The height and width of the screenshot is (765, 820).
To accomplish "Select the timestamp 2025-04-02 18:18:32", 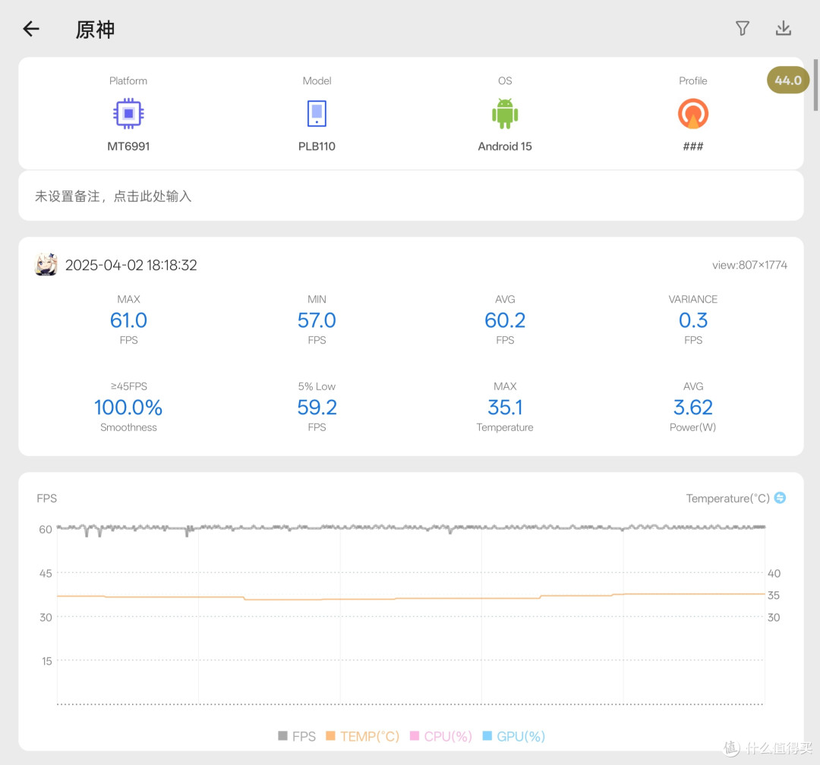I will tap(131, 265).
